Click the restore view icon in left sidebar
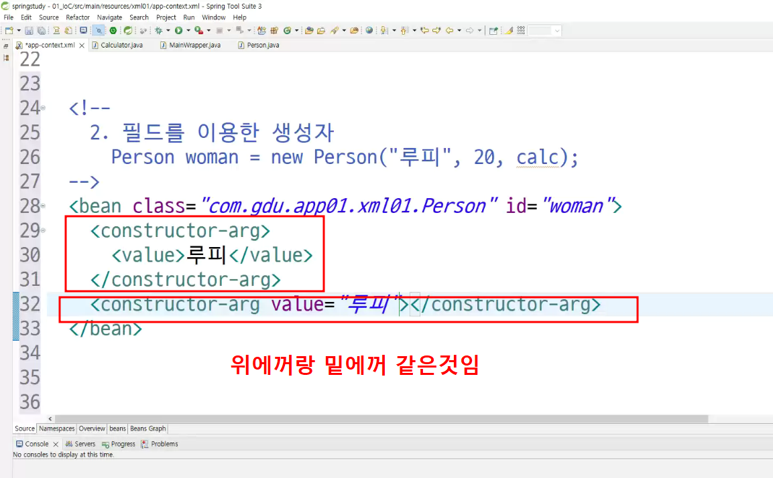The height and width of the screenshot is (478, 773). pyautogui.click(x=6, y=46)
